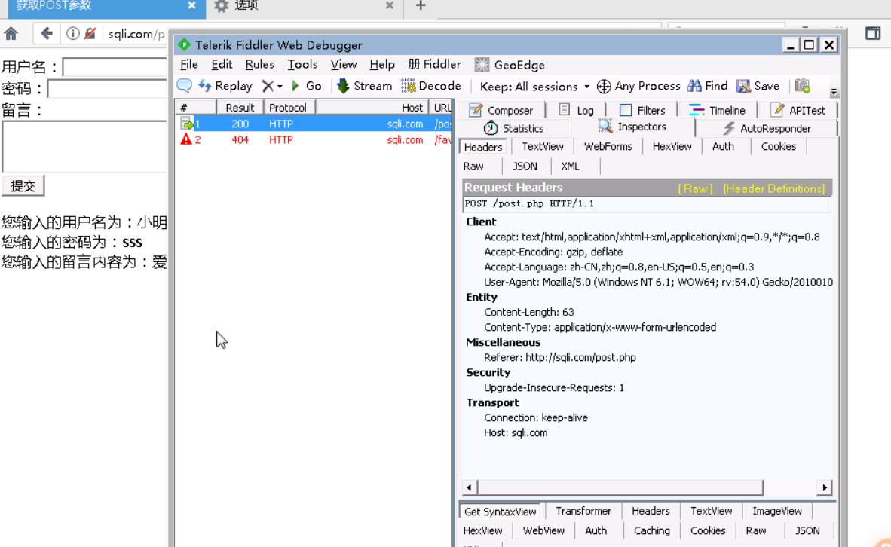Viewport: 891px width, 547px height.
Task: Click the screenshot camera toolbar icon
Action: click(x=802, y=86)
